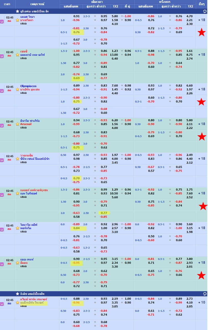Viewport: 208px width, 330px height.
Task: Pick highlighted -0.96 odds for แบล็คเบิร์น โรเวอร์
Action: tap(76, 303)
